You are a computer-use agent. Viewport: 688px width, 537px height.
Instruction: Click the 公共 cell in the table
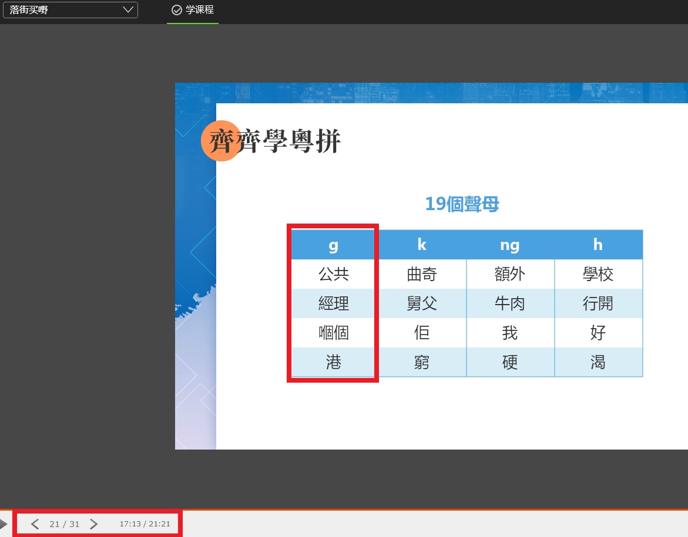click(334, 274)
